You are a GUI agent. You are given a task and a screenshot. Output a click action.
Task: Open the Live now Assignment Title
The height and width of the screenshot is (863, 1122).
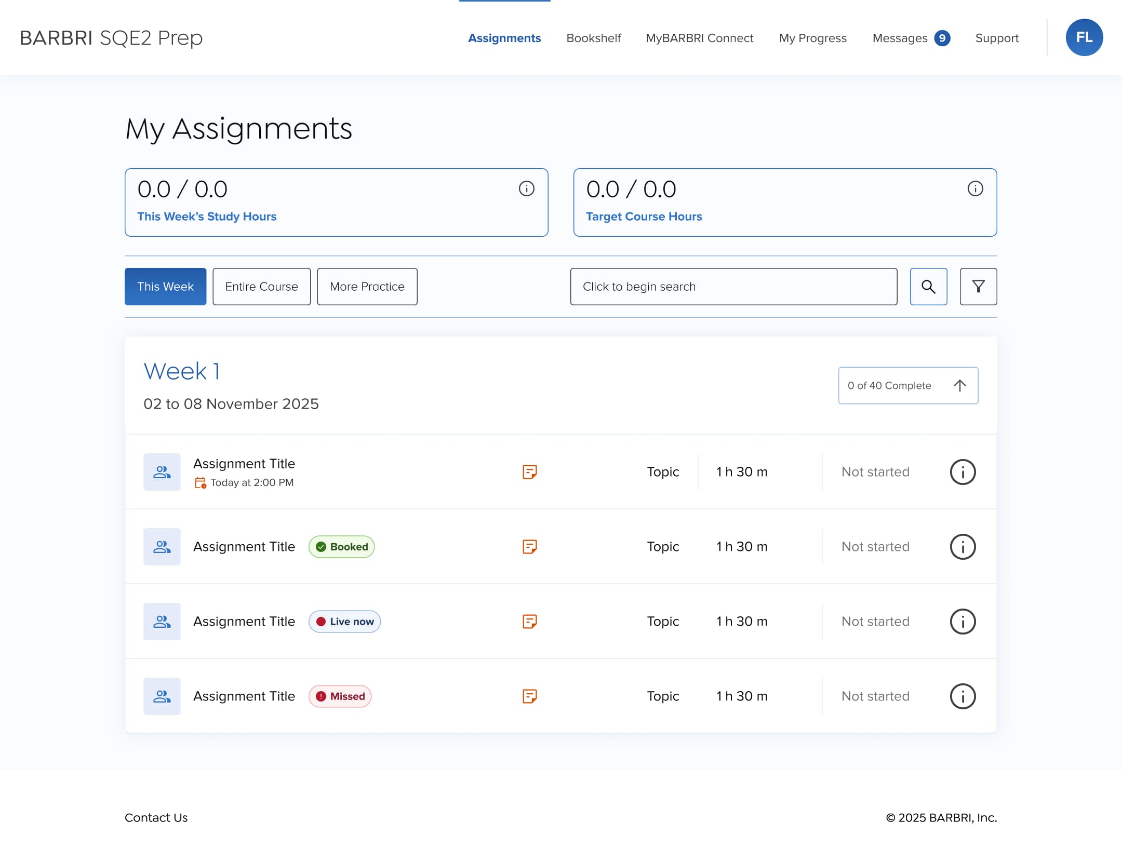coord(244,622)
